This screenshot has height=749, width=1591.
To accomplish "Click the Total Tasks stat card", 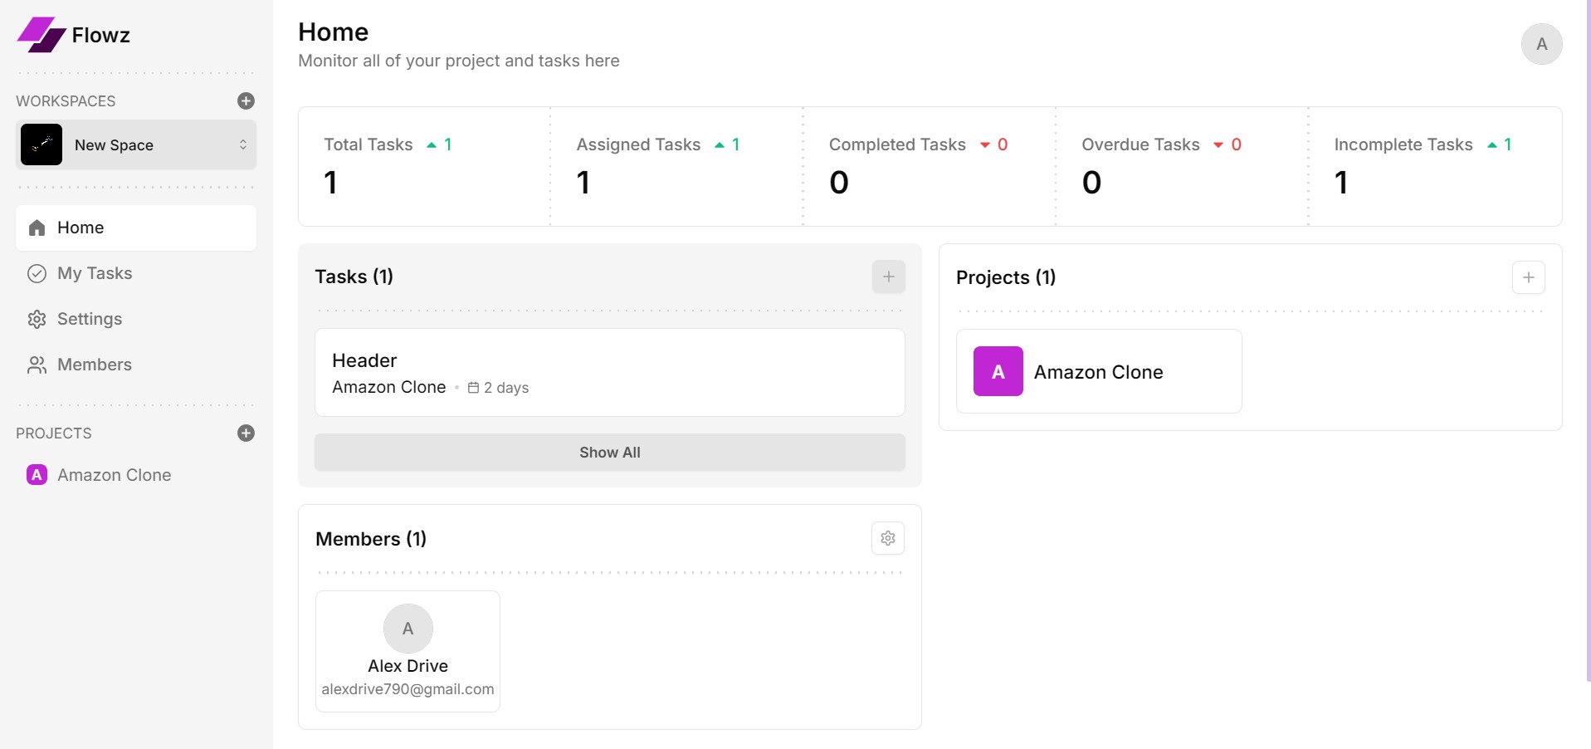I will click(x=423, y=166).
